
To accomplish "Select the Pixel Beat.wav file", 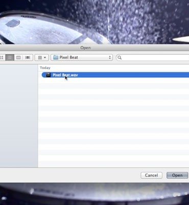I will click(115, 75).
